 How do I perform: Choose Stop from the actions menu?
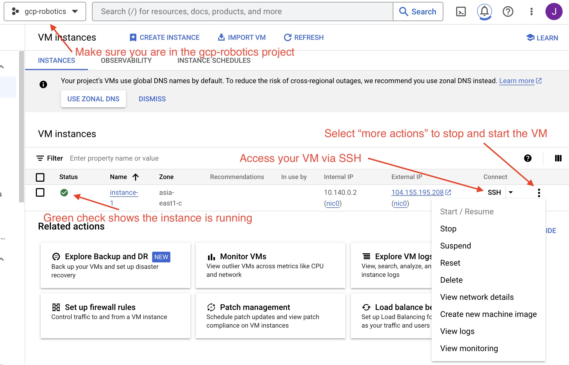(448, 229)
